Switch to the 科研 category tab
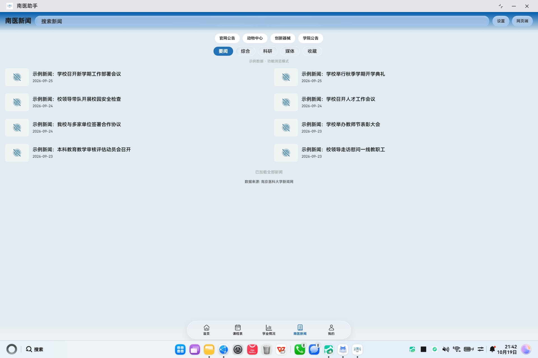Viewport: 538px width, 358px height. click(268, 51)
